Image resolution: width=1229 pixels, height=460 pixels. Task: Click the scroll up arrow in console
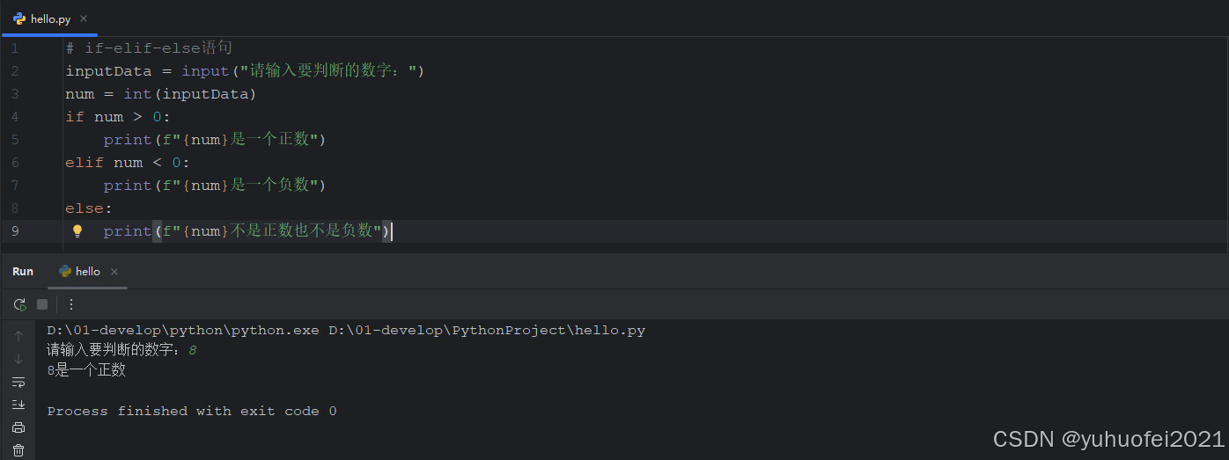coord(18,336)
